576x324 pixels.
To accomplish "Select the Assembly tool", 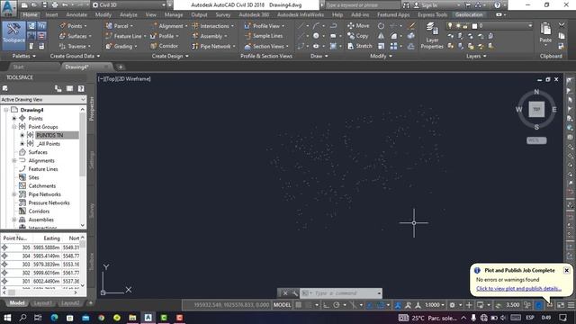I will (209, 36).
